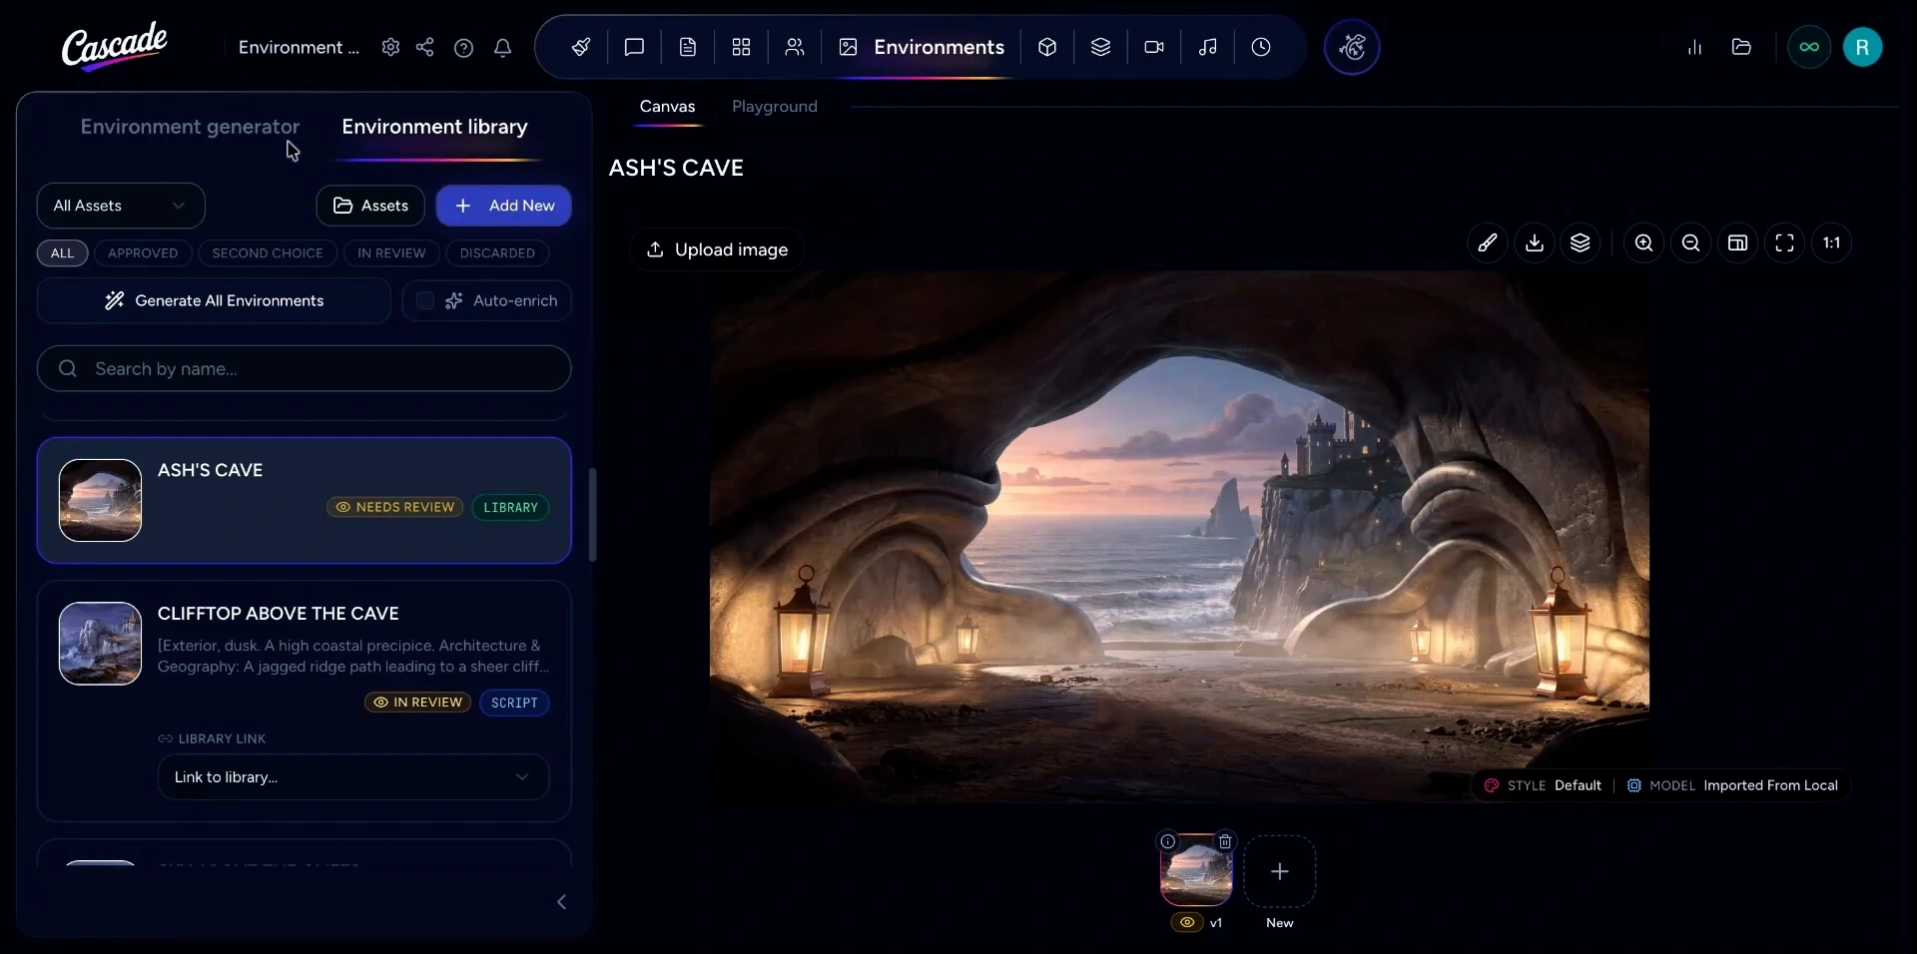Open the folder icon in top right
Image resolution: width=1917 pixels, height=954 pixels.
1741,47
